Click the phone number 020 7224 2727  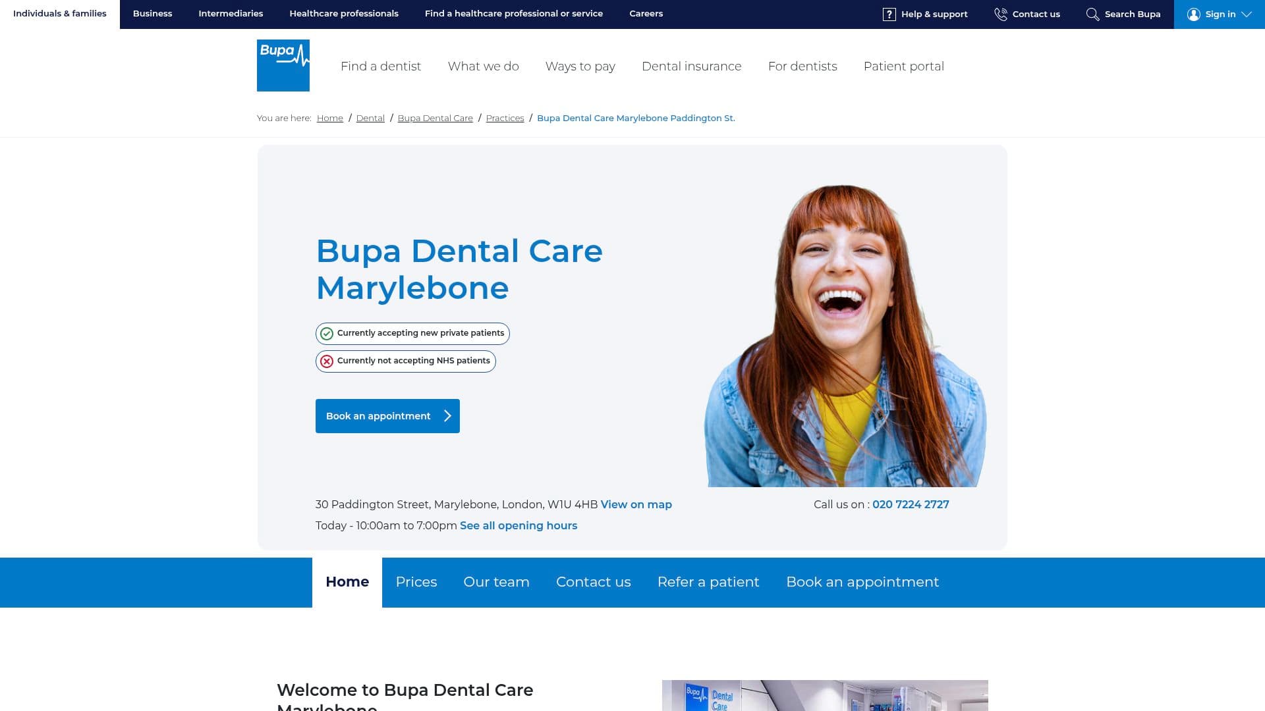coord(911,505)
